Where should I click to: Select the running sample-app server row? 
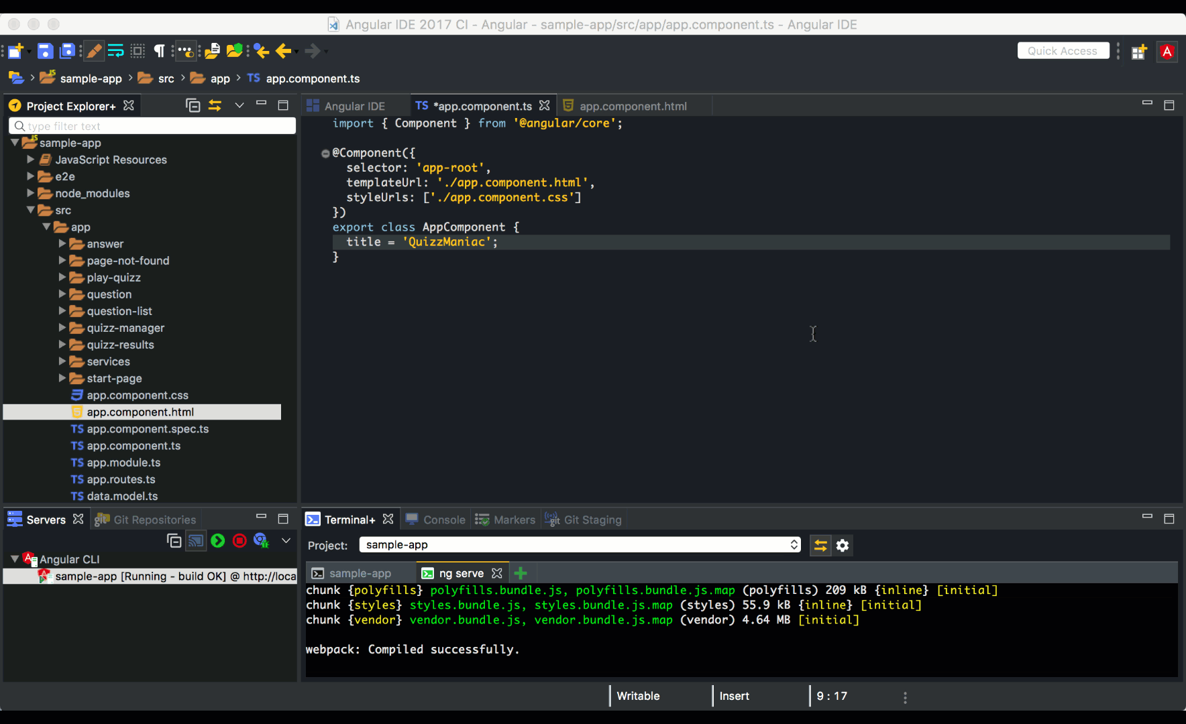pyautogui.click(x=150, y=577)
